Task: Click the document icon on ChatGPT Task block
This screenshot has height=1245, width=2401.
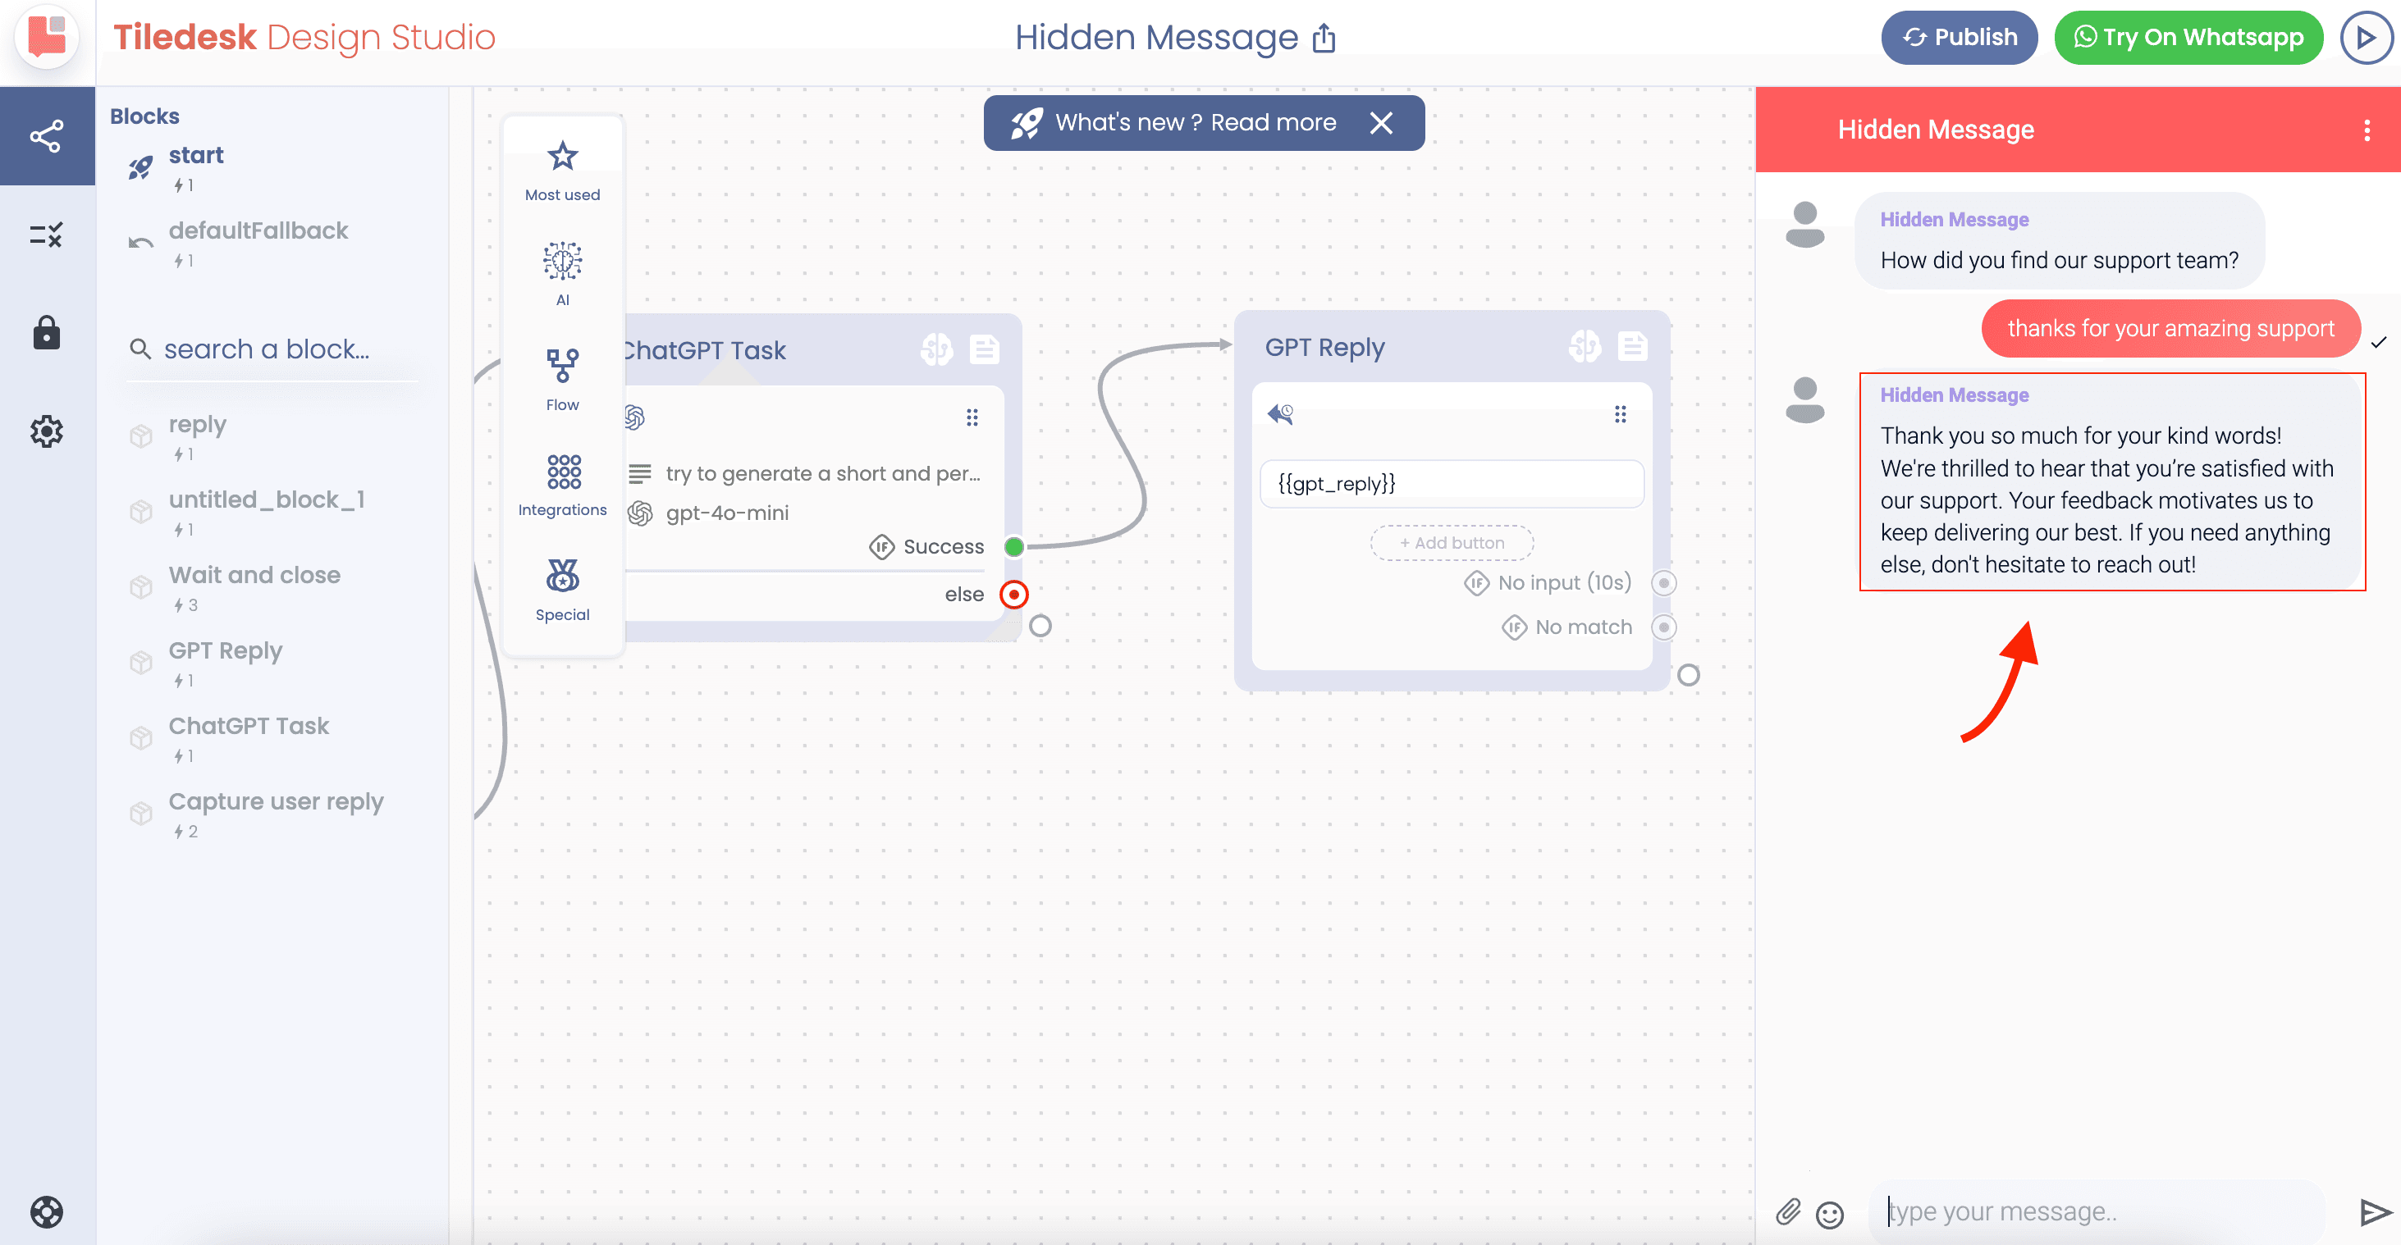Action: pos(984,349)
